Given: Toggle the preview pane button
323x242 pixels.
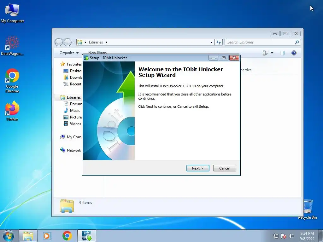Looking at the screenshot, I should pos(283,53).
